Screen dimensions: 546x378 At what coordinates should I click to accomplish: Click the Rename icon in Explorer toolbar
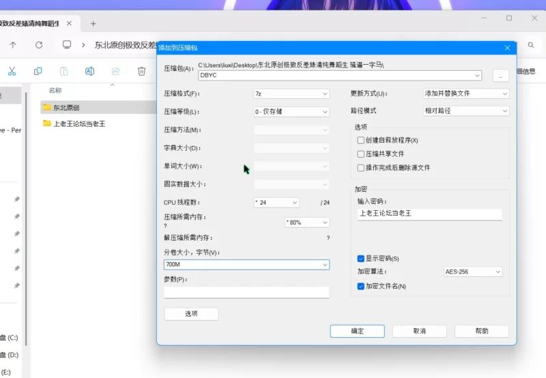[x=89, y=72]
